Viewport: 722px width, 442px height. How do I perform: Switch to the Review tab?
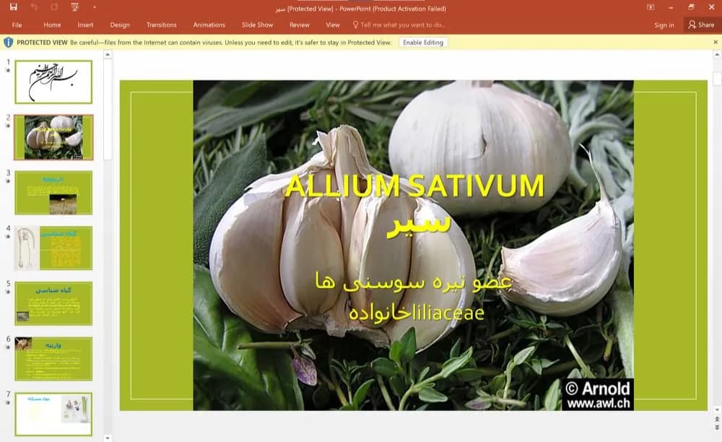pos(300,25)
